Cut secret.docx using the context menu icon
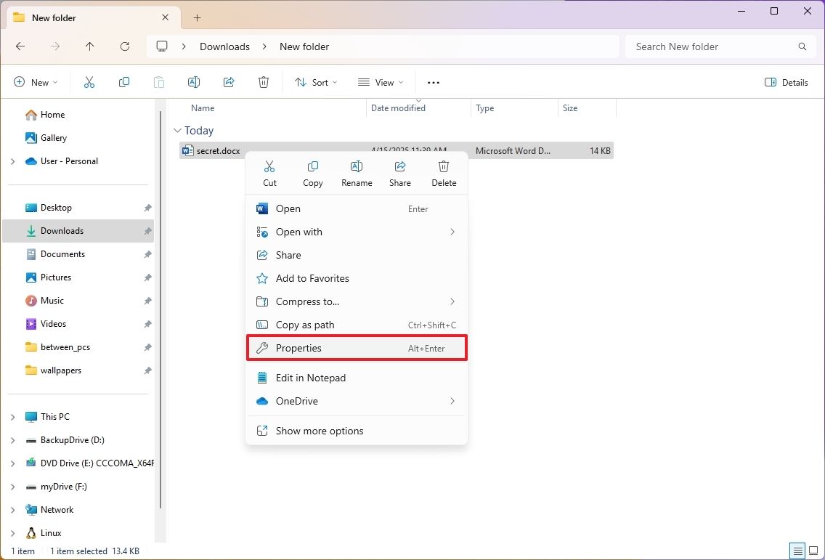 [x=269, y=173]
